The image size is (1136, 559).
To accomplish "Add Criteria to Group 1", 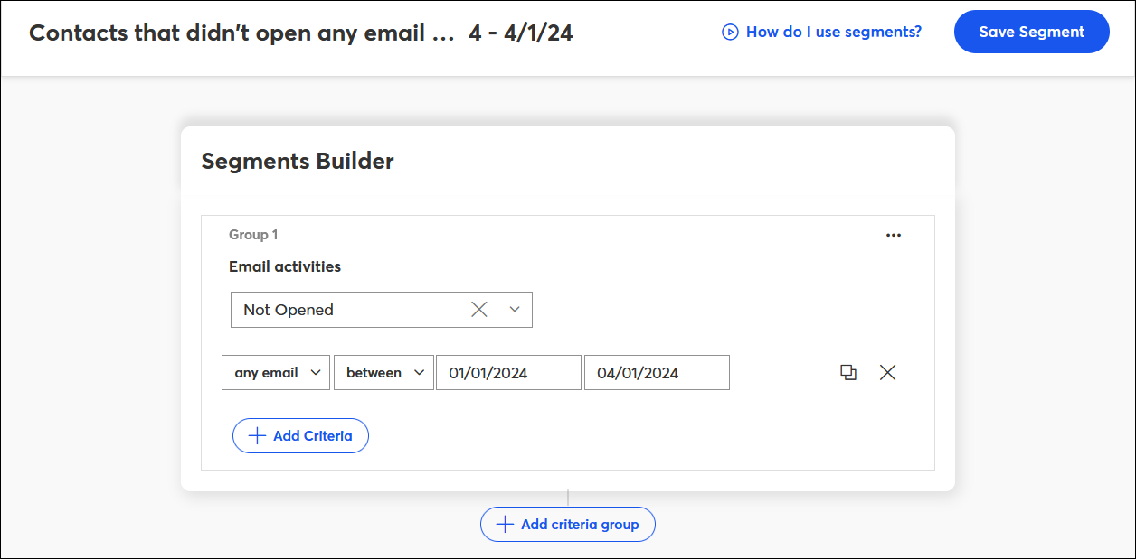I will (x=300, y=435).
